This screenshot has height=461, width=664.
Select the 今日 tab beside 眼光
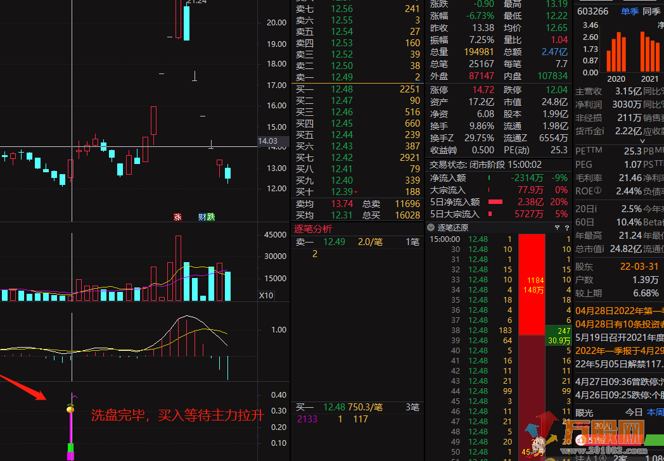pos(634,412)
